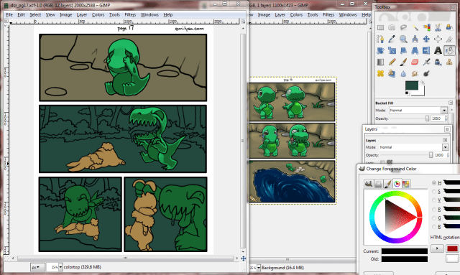Screen dimensions: 460x275
Task: Select the Ellipse Select tool
Action: (x=392, y=27)
